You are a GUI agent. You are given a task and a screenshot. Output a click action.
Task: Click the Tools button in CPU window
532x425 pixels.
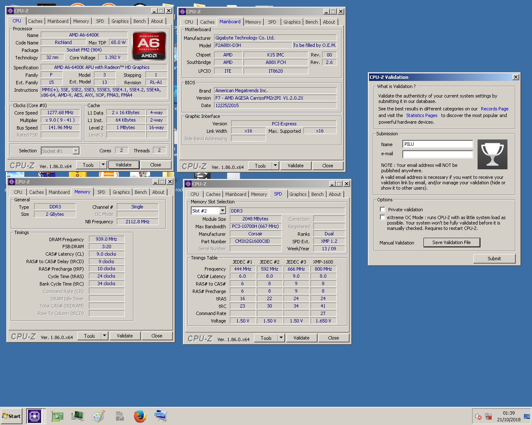(x=88, y=165)
